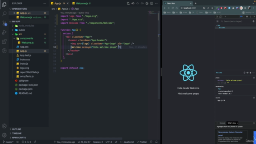Click Ln 10, Col 47 in status bar

pyautogui.click(x=84, y=142)
